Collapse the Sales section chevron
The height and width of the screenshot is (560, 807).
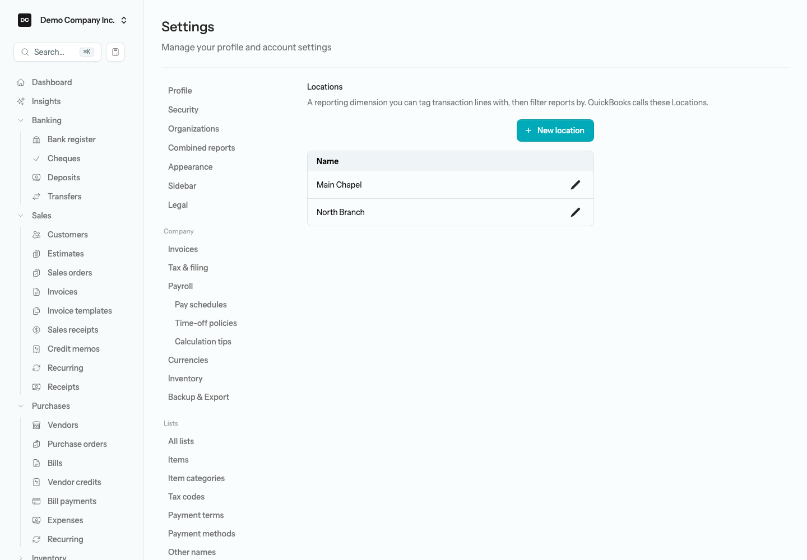[21, 216]
